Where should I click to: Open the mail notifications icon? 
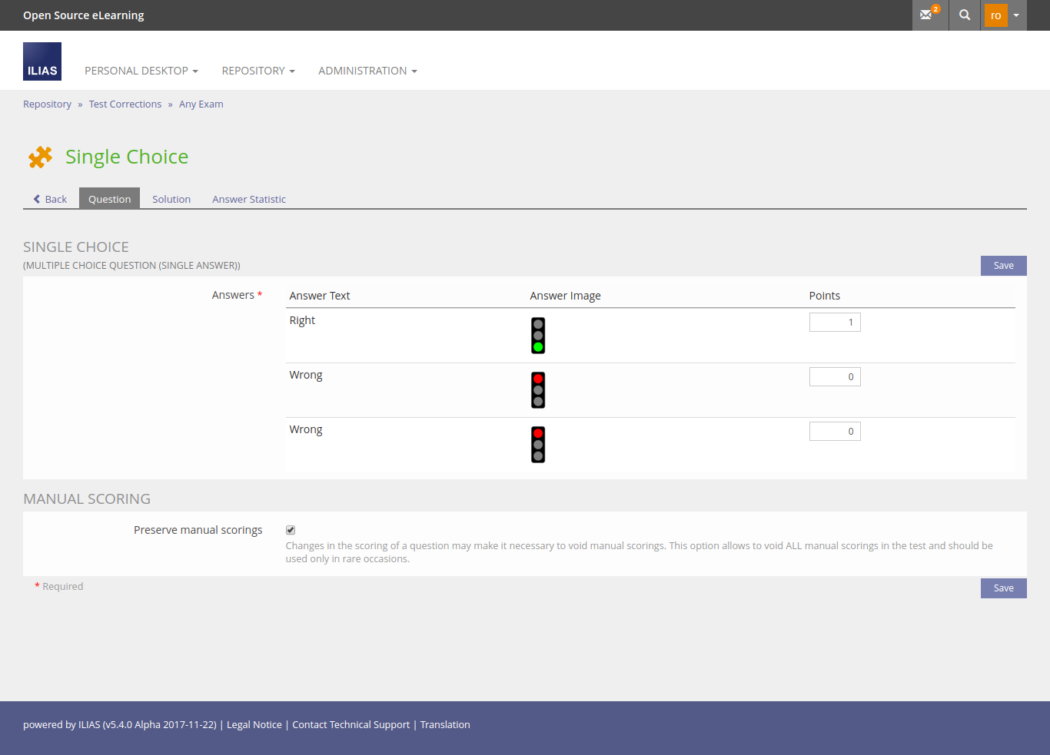929,15
